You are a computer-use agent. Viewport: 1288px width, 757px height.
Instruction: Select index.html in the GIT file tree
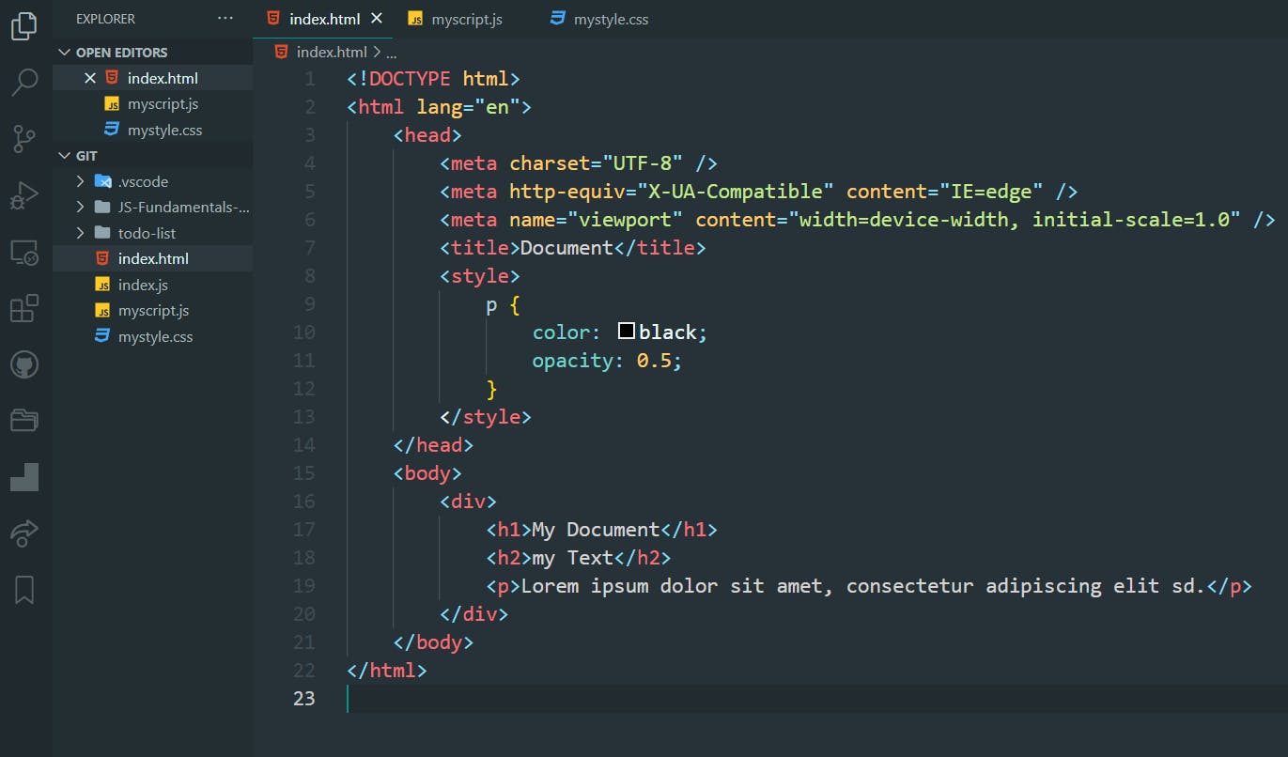click(153, 259)
